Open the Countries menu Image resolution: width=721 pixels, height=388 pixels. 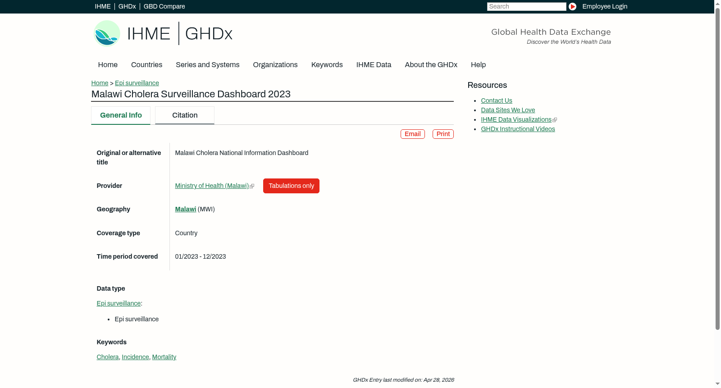click(x=146, y=65)
